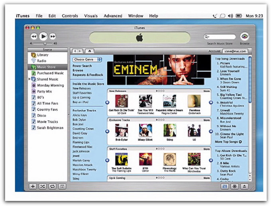Viewport: 271px width, 206px height.
Task: Click the U2 exclusive track thumbnail
Action: coord(194,130)
